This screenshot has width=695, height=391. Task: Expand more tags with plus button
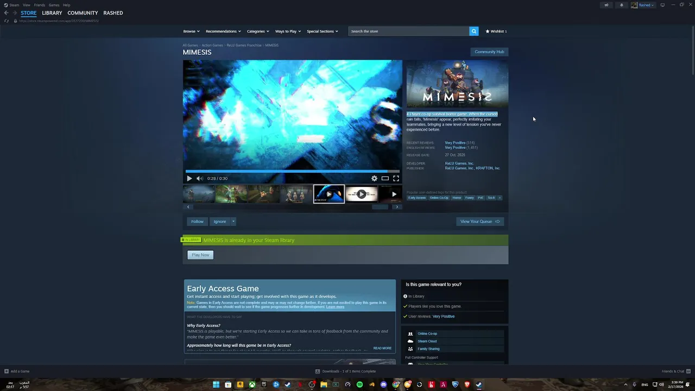pos(500,198)
